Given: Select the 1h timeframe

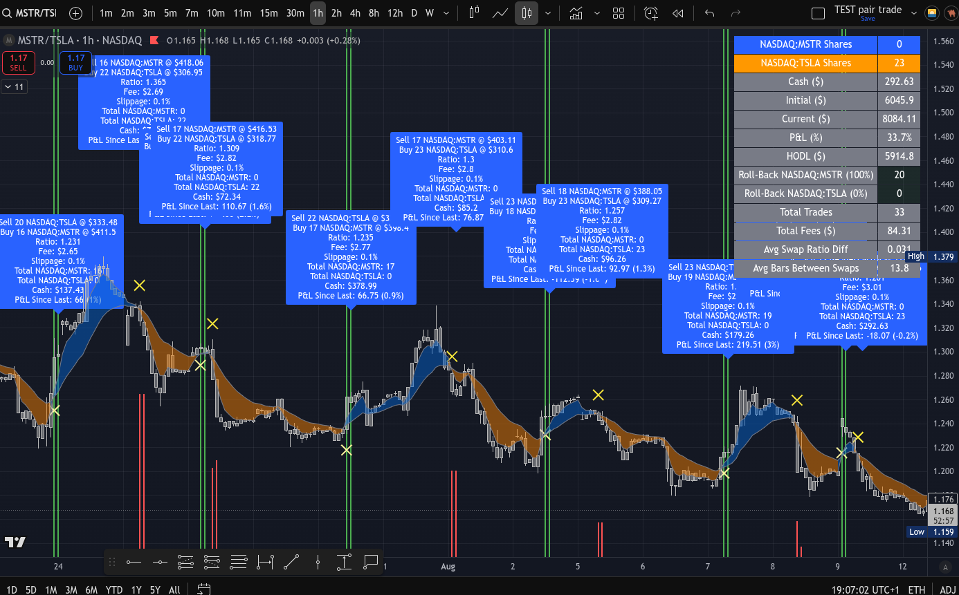Looking at the screenshot, I should pyautogui.click(x=318, y=12).
